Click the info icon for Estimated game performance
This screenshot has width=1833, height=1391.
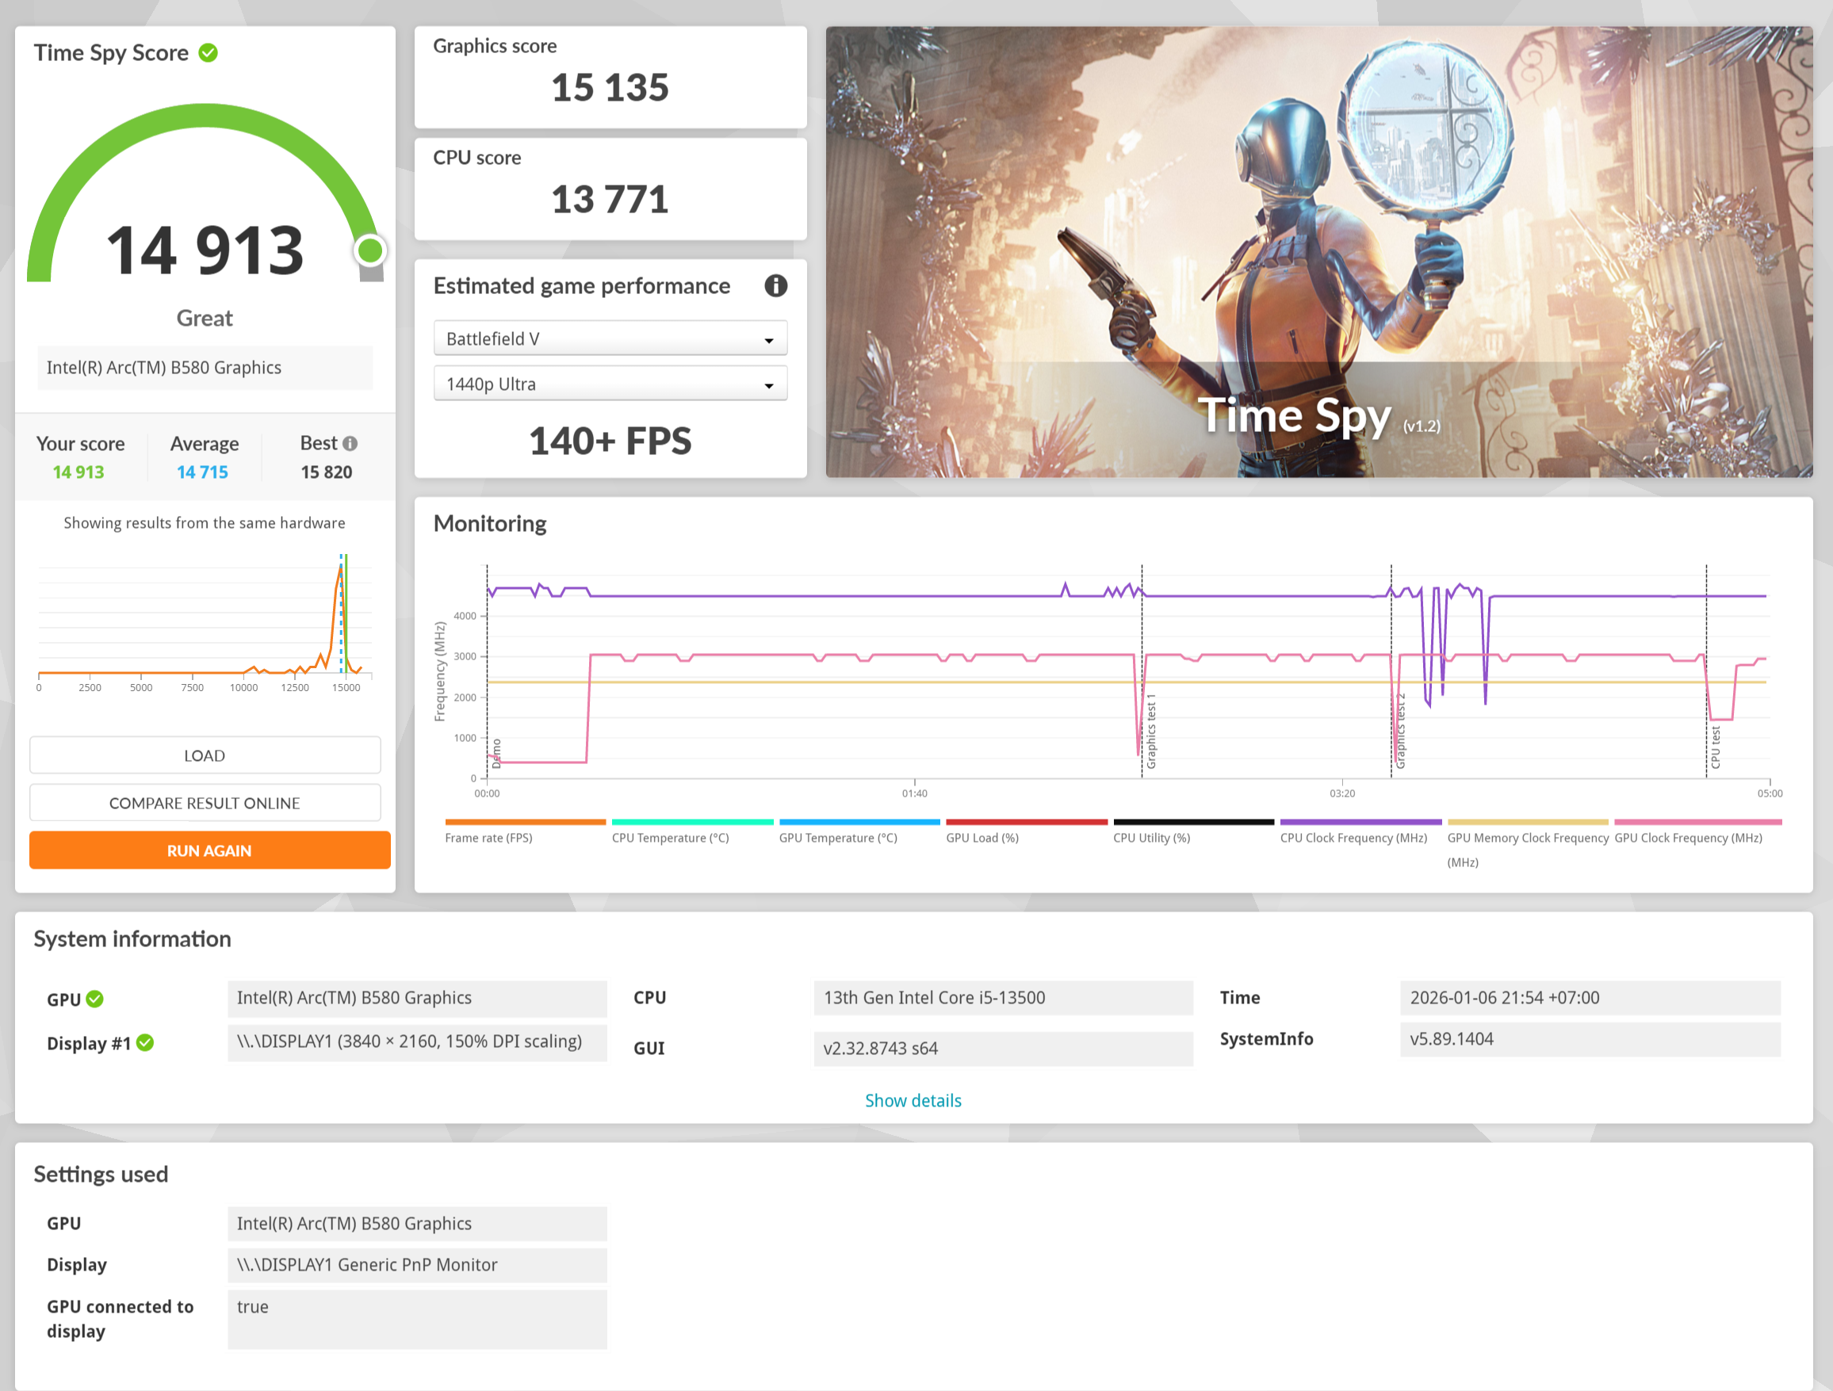(775, 286)
